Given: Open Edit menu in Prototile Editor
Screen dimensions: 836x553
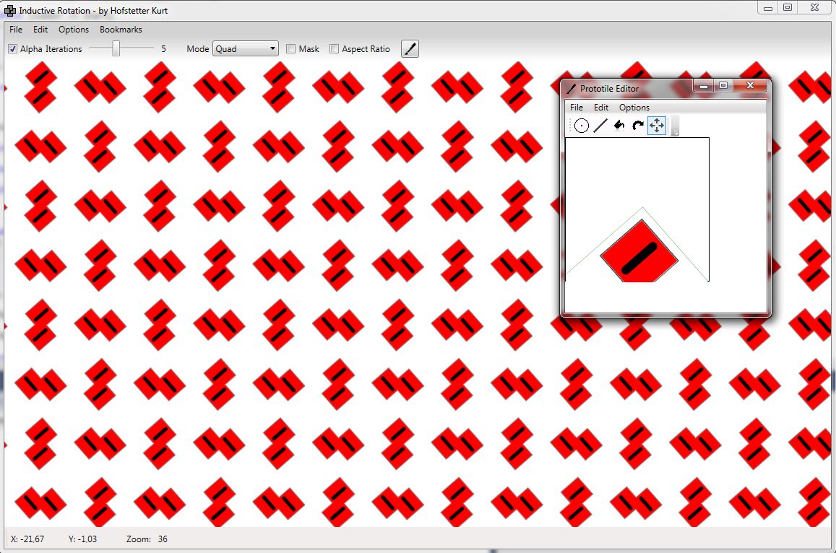Looking at the screenshot, I should pos(601,108).
